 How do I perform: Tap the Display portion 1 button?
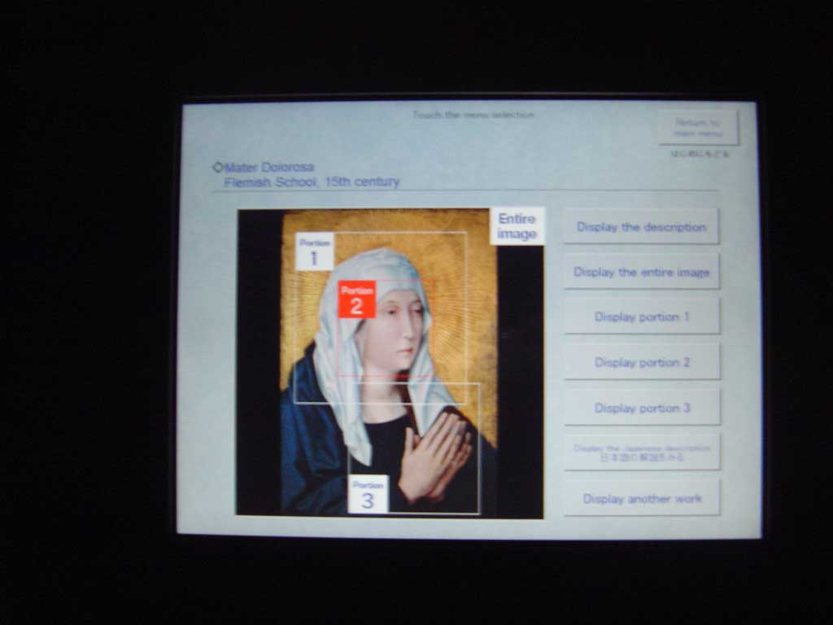tap(642, 317)
